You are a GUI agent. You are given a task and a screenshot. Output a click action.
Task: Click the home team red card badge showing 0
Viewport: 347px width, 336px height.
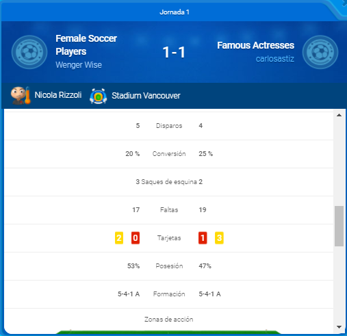point(136,238)
